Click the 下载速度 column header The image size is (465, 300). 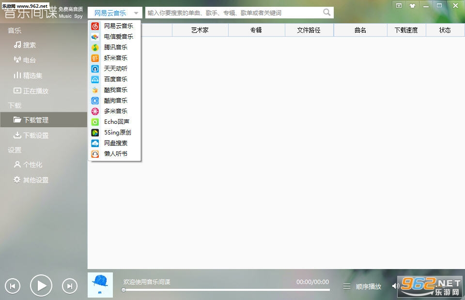[406, 30]
